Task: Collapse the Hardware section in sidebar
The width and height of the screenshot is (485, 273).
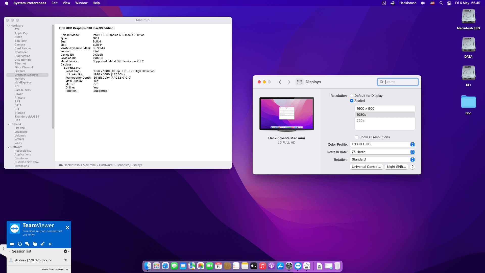Action: coord(9,26)
